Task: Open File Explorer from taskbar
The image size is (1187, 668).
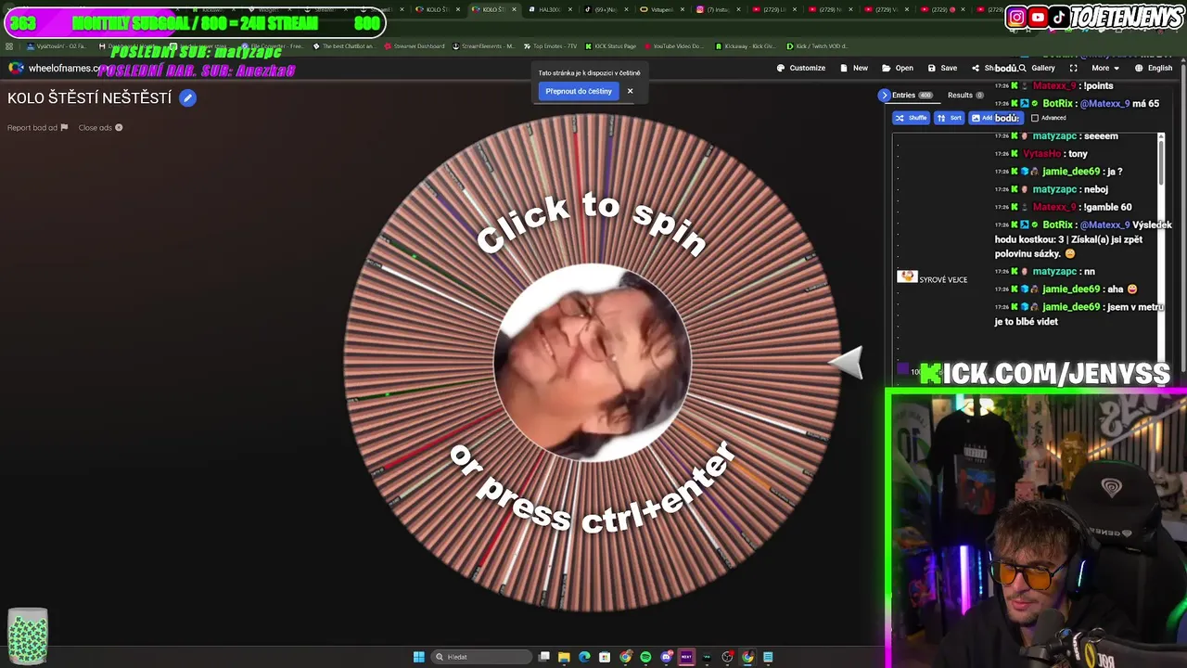Action: (564, 657)
